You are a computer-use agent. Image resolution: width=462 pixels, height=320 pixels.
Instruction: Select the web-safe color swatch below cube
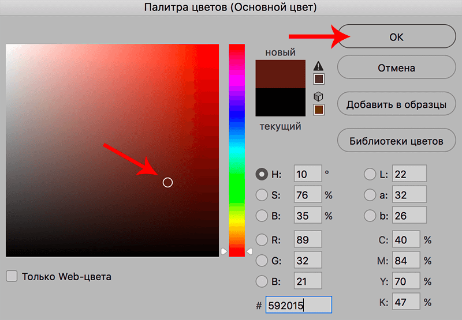pyautogui.click(x=318, y=109)
